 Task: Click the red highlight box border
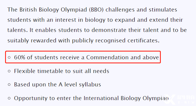[83, 51]
